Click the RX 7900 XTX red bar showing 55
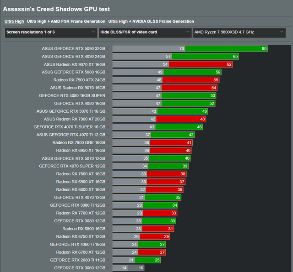 (191, 80)
